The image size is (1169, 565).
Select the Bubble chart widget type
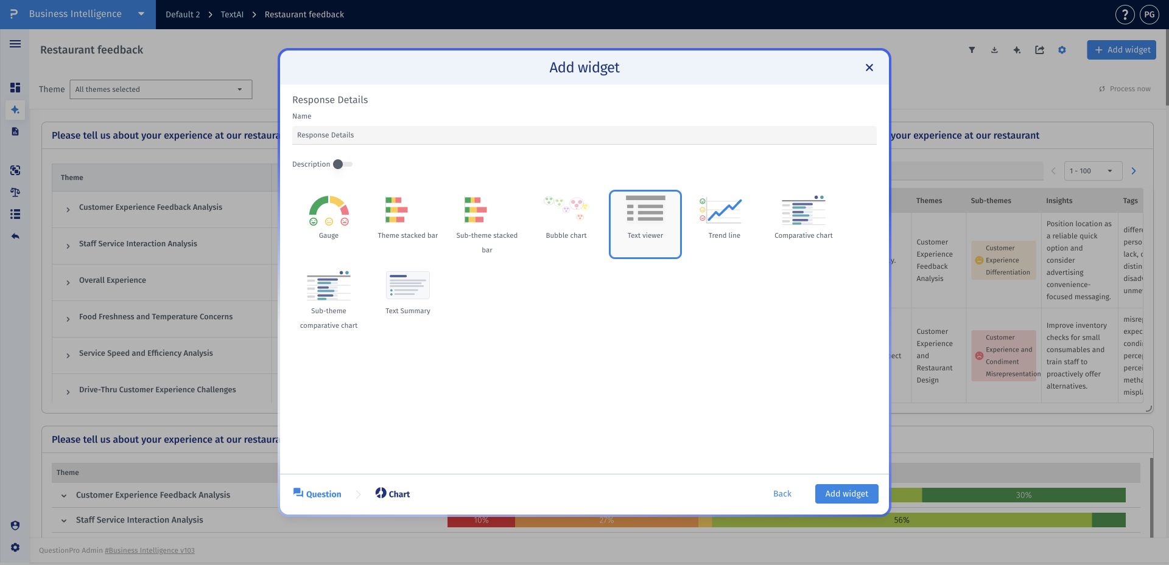click(566, 218)
